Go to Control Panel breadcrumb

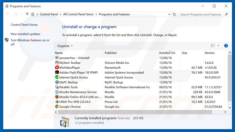tap(49, 14)
